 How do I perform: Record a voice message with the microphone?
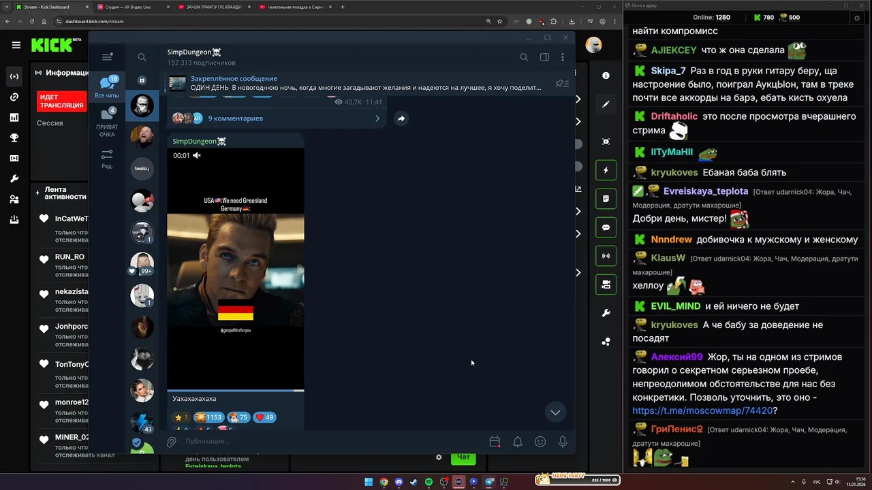click(563, 442)
